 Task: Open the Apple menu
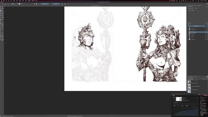pyautogui.click(x=1, y=1)
